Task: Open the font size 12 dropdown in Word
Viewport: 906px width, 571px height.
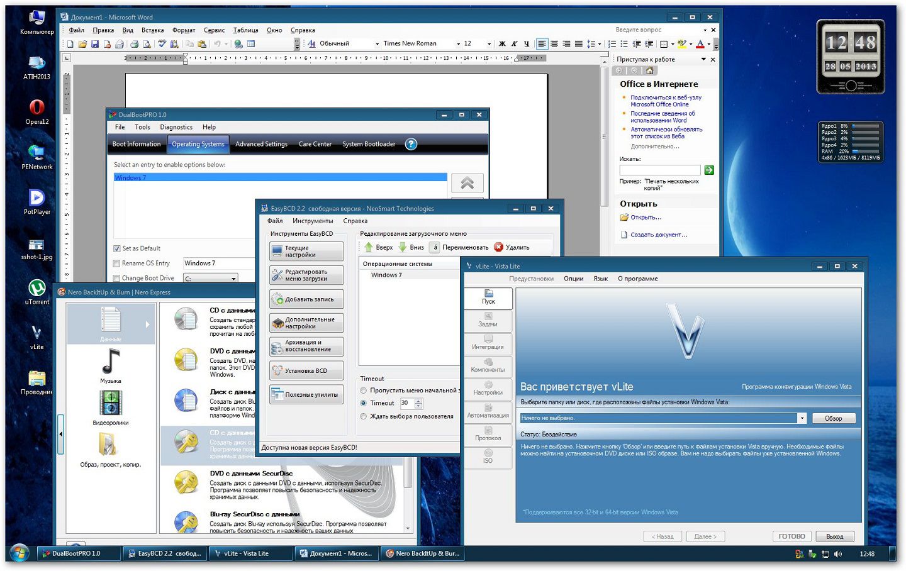Action: (489, 44)
